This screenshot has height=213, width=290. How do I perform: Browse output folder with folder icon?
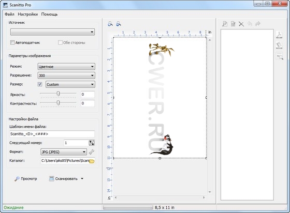[92, 161]
